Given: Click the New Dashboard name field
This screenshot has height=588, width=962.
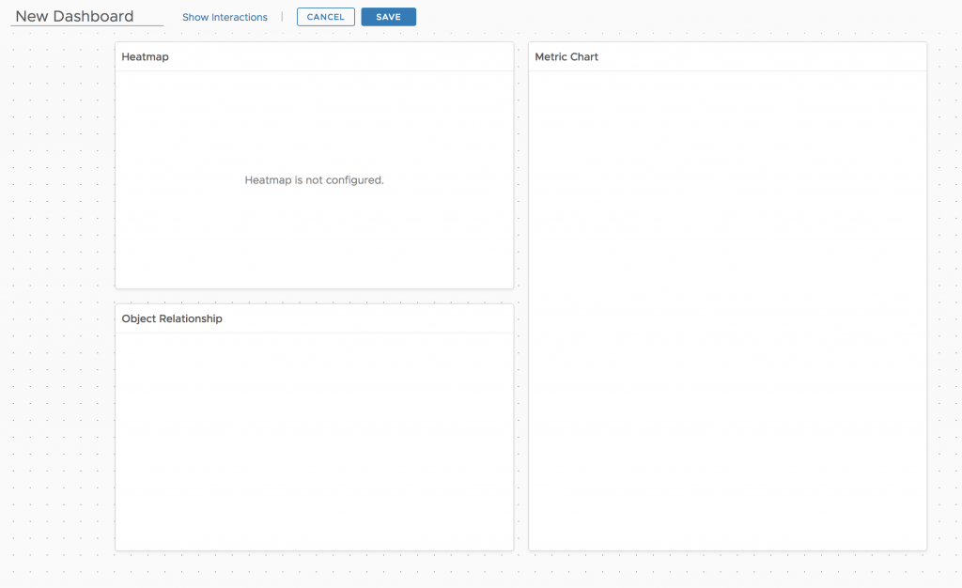Looking at the screenshot, I should point(86,17).
